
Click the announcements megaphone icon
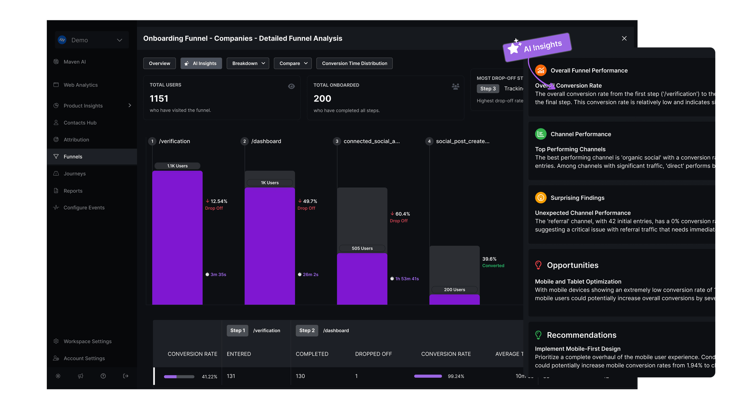tap(81, 376)
